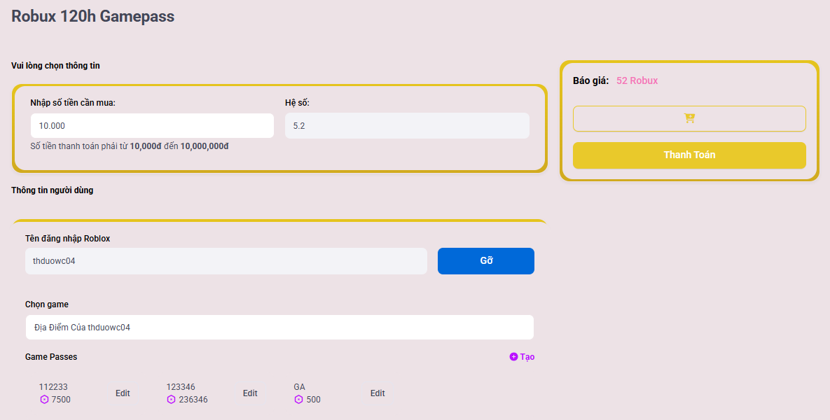Click the Robux icon next to 7500
The width and height of the screenshot is (830, 420).
(x=44, y=400)
